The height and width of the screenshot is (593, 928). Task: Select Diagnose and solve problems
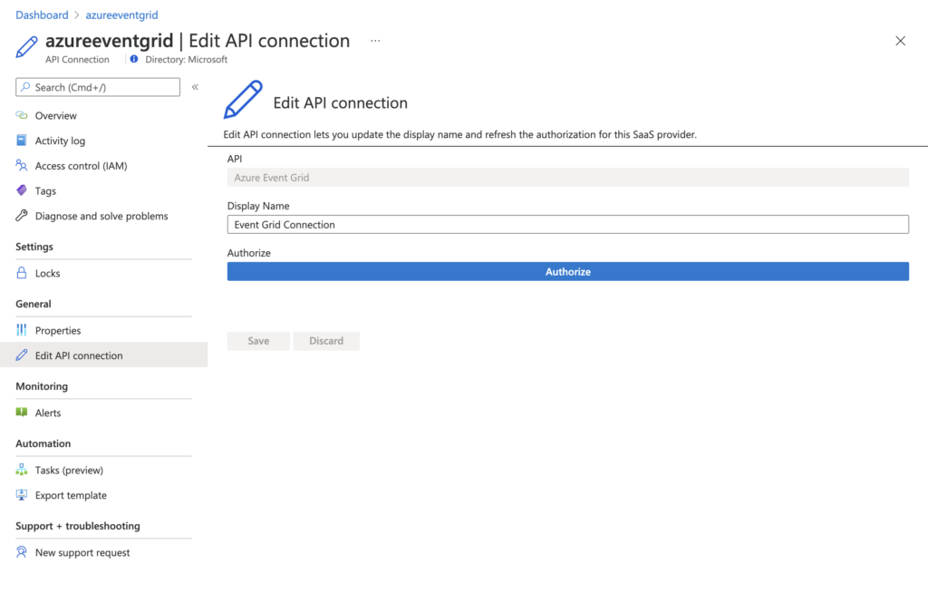[103, 216]
